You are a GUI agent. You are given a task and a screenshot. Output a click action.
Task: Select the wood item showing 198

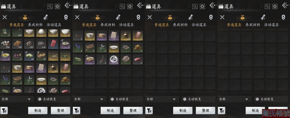coord(17,44)
